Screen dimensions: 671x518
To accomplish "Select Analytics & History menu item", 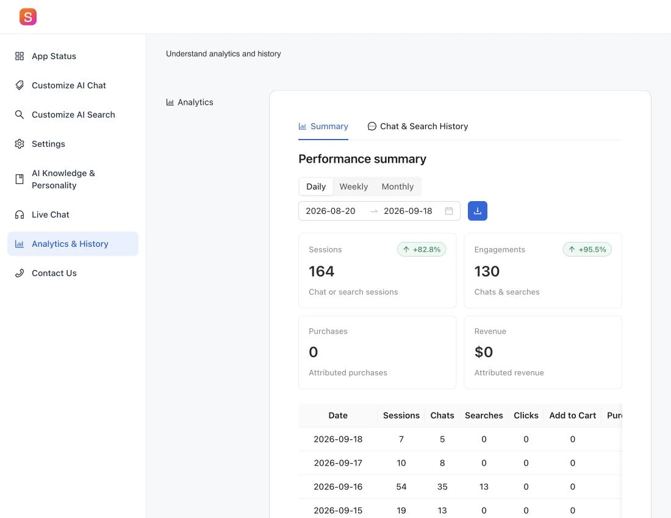I will [73, 244].
